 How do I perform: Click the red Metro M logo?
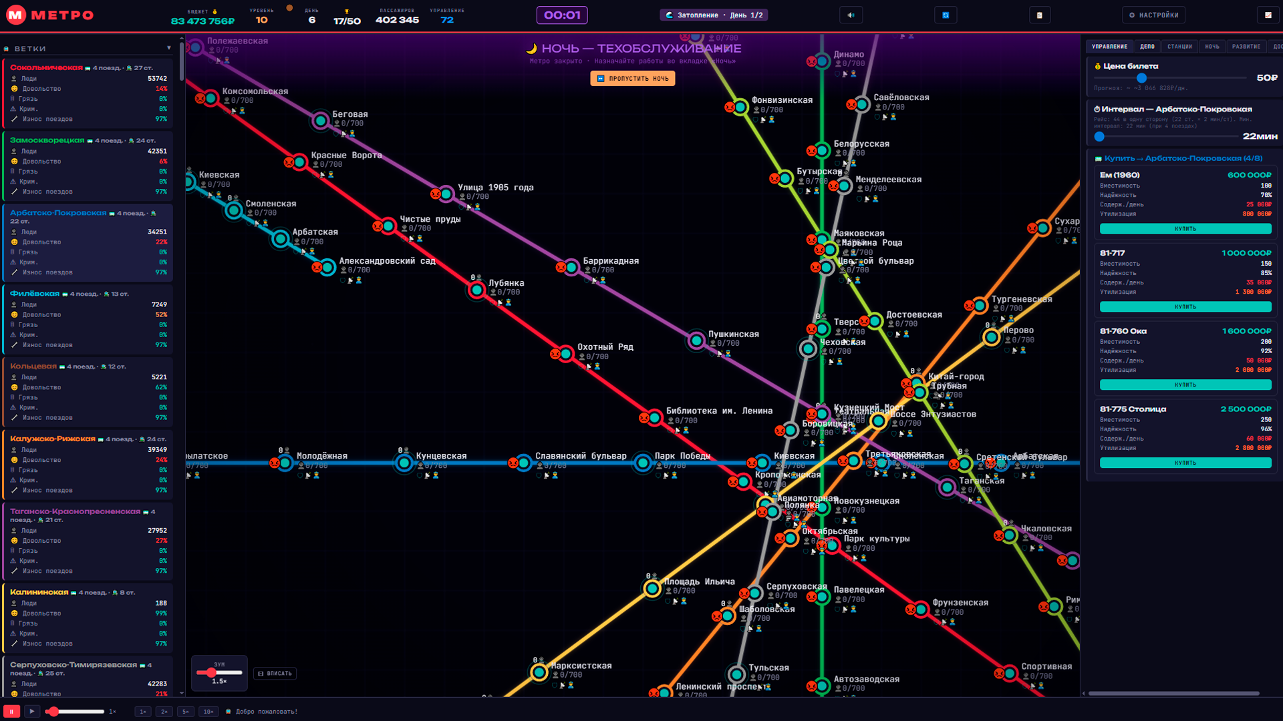(16, 15)
